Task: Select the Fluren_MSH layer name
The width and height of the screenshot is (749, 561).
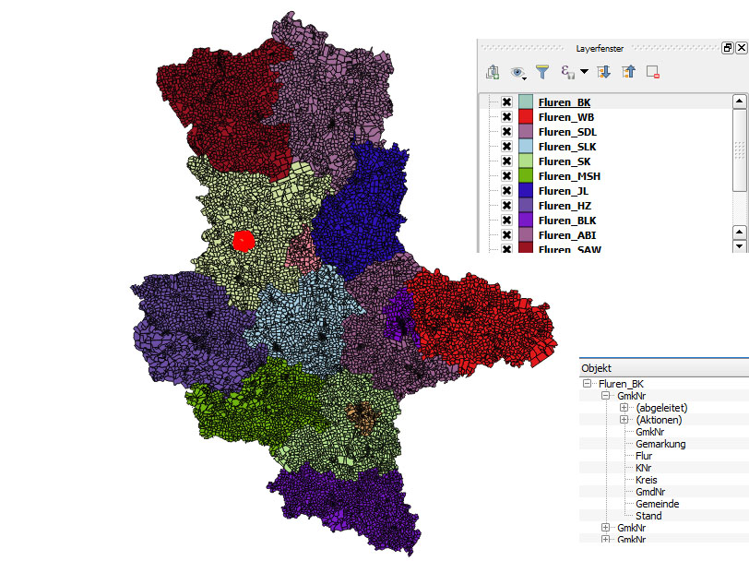Action: (569, 176)
